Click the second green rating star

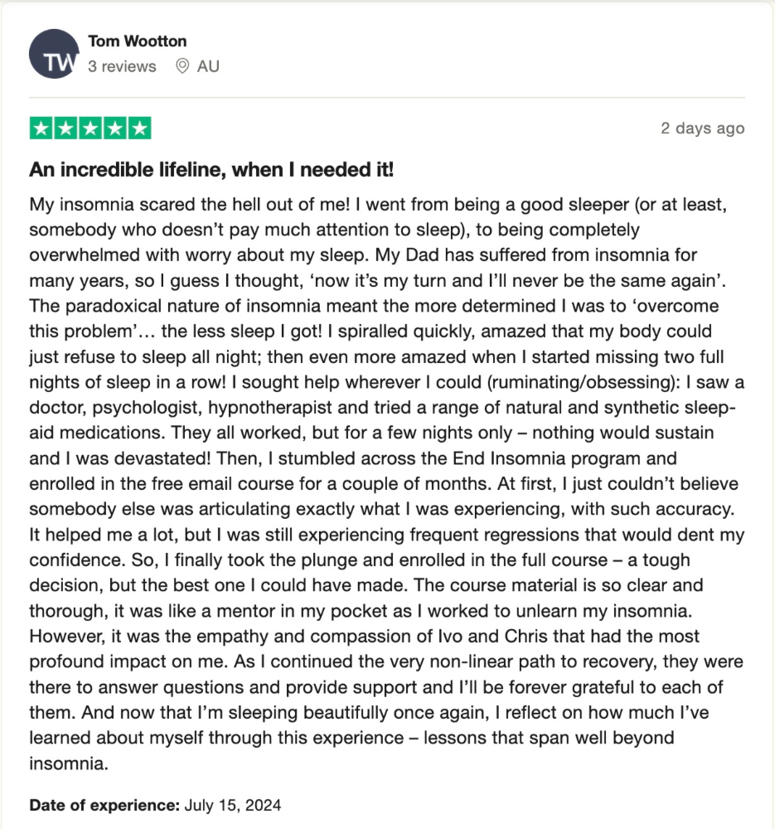coord(65,128)
